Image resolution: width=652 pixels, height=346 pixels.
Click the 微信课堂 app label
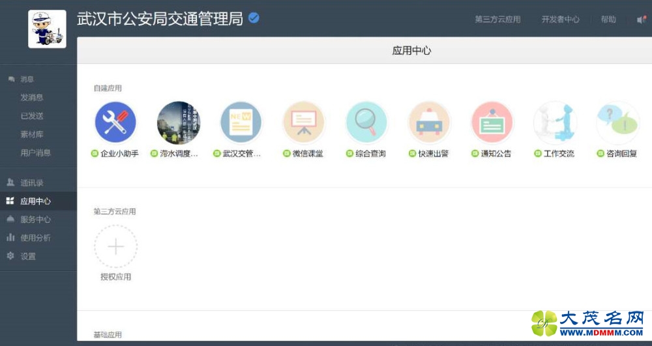pyautogui.click(x=308, y=154)
